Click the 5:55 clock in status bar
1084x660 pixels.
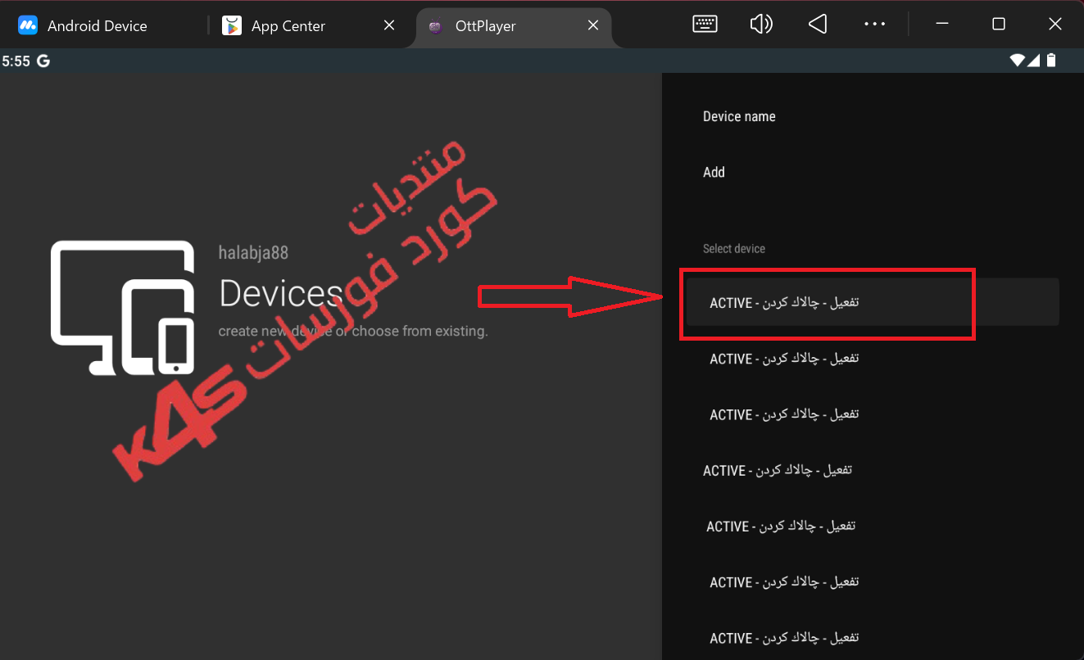pyautogui.click(x=16, y=61)
